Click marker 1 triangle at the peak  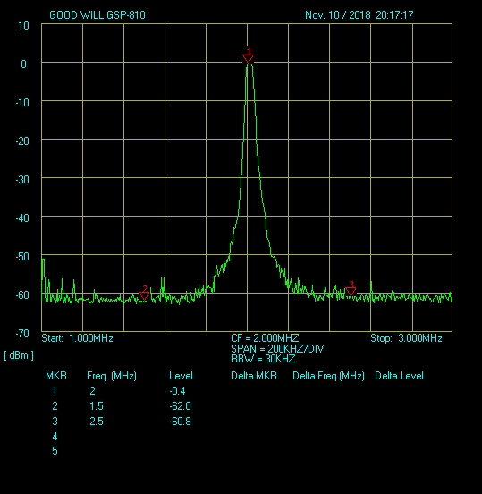(x=248, y=58)
